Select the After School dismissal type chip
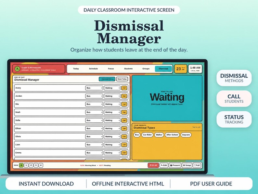The image size is (258, 194). [x=172, y=135]
